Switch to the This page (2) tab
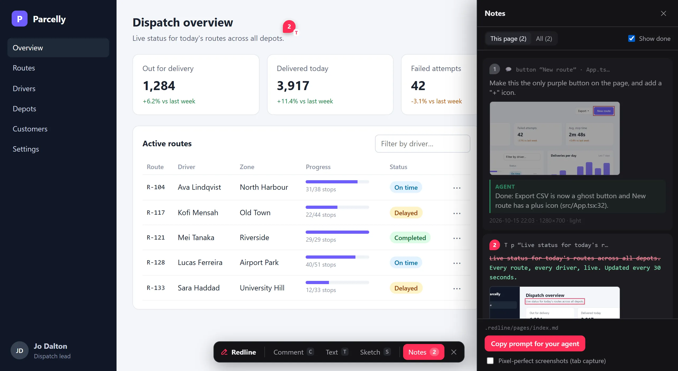This screenshot has width=678, height=371. tap(508, 39)
